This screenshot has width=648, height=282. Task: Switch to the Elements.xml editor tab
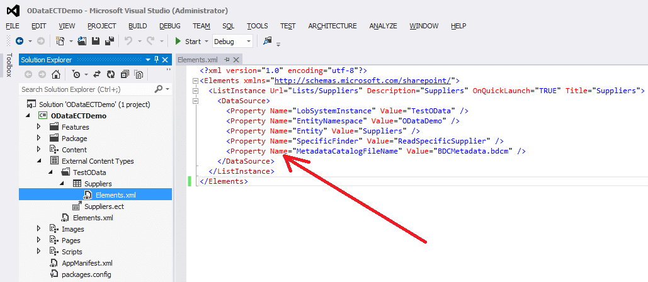(198, 59)
